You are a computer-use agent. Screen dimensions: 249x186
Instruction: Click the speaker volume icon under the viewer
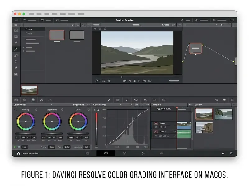[109, 81]
